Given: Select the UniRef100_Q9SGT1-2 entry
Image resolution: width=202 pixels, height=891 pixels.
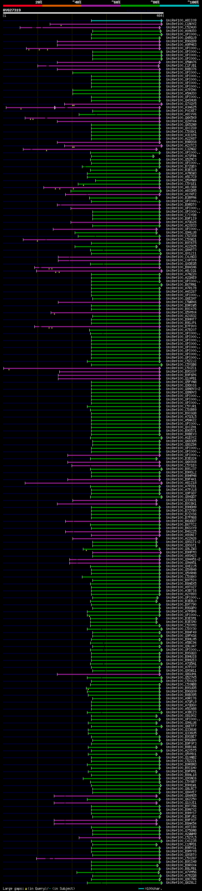Looking at the screenshot, I should (183, 542).
